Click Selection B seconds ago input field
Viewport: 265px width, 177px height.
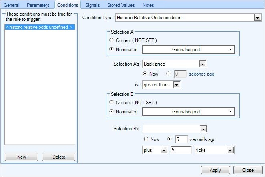pos(181,139)
